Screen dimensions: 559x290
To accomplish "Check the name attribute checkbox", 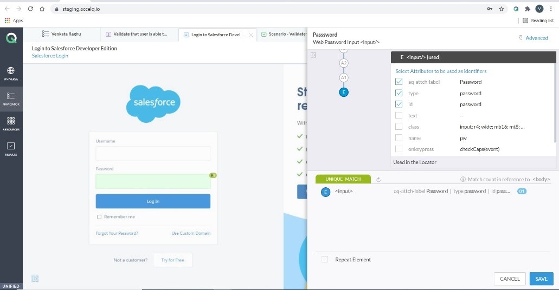I will (x=399, y=138).
